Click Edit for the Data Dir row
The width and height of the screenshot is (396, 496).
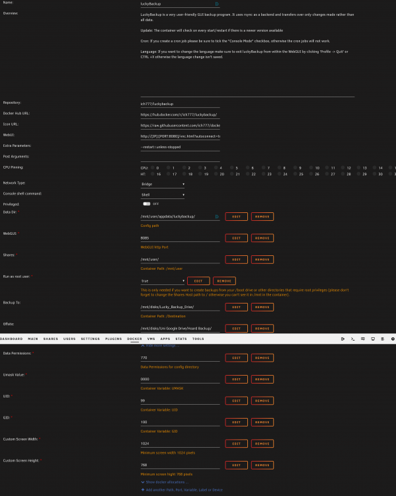236,217
